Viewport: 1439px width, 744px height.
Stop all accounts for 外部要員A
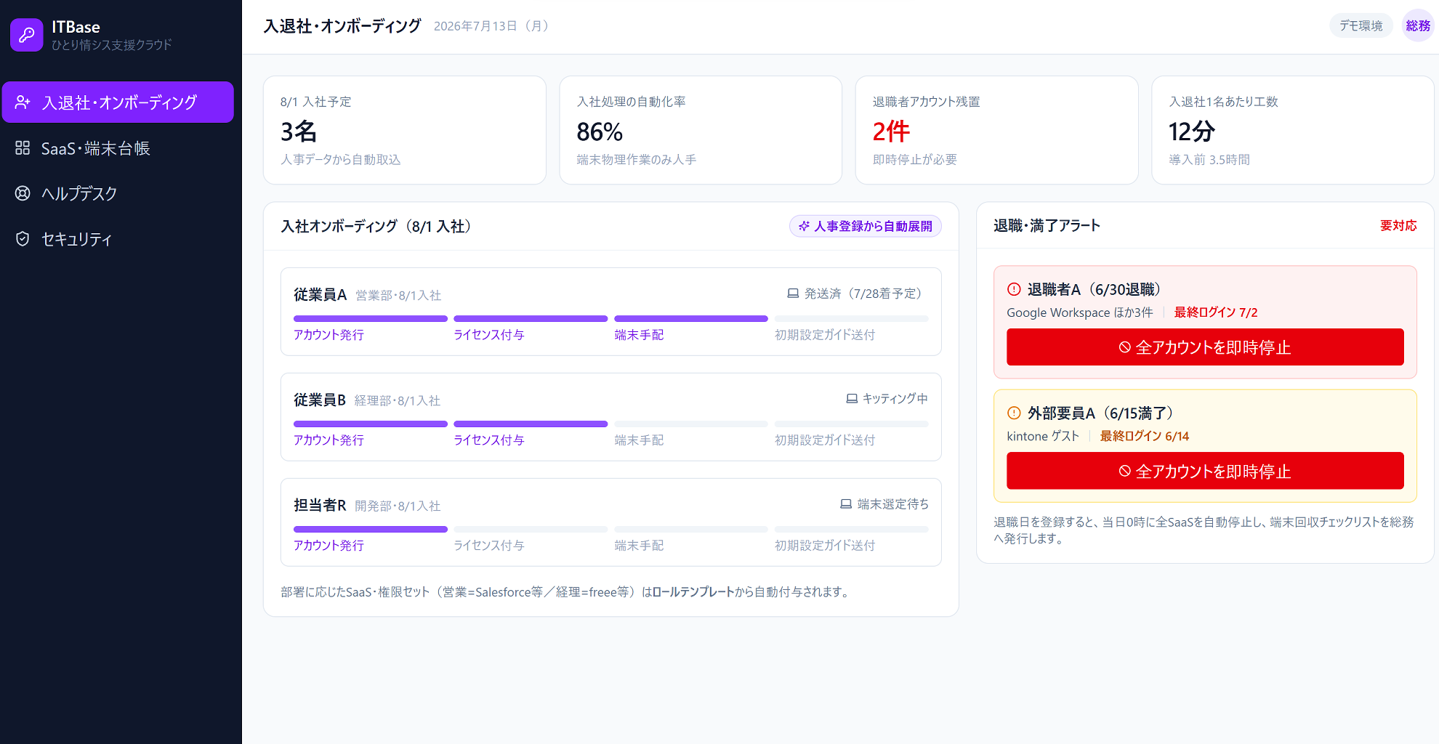(x=1205, y=471)
